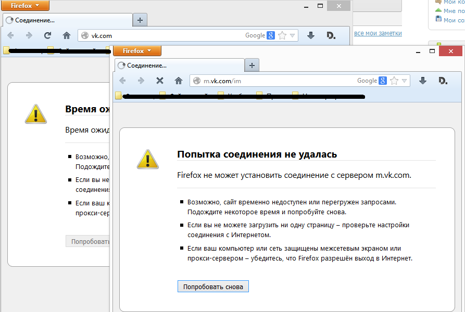
Task: Click partially hidden Попробовать button, back window
Action: coord(88,241)
